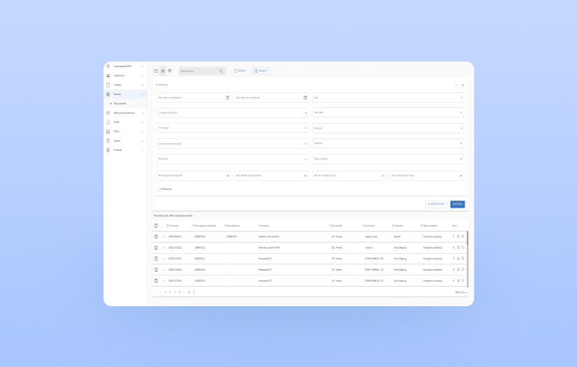Open calendar for the date-from field

tap(227, 97)
